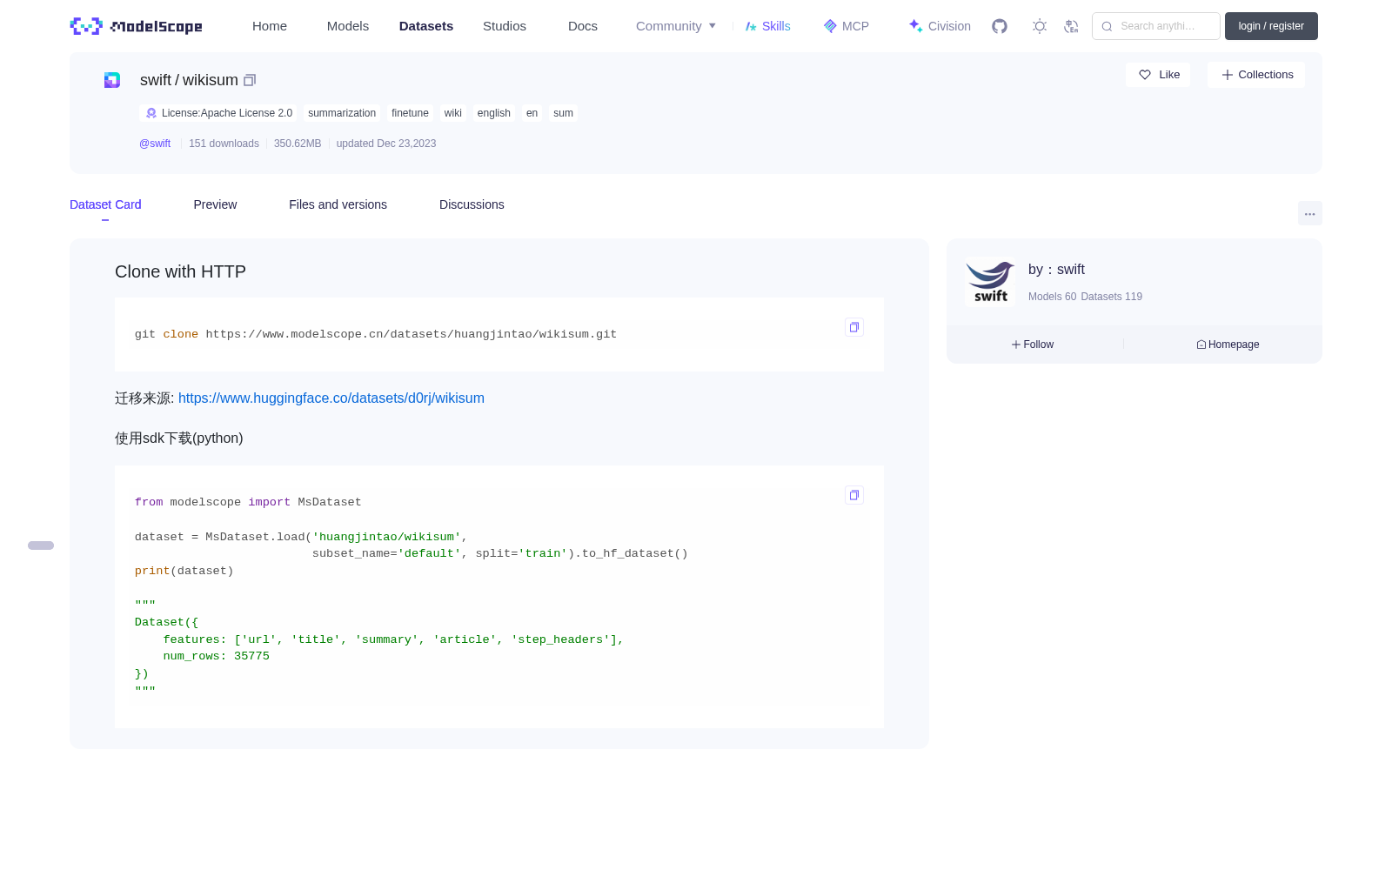Click the search magnifier icon
Screen dimensions: 1392x870
pos(1108,26)
